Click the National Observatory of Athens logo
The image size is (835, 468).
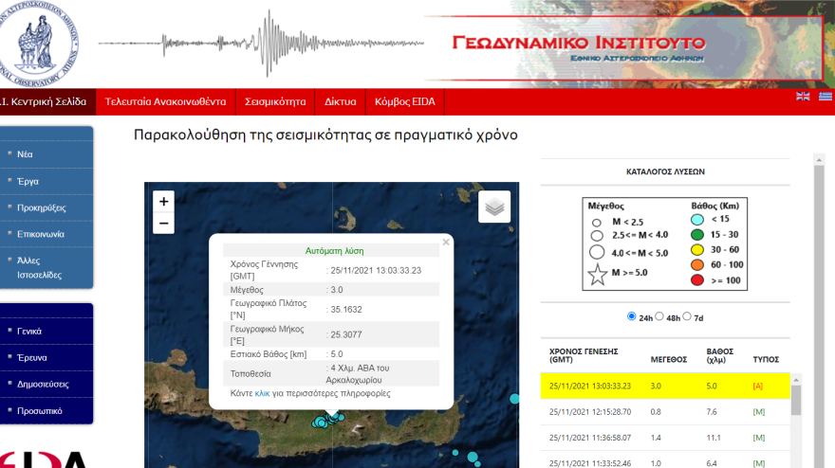pos(38,44)
